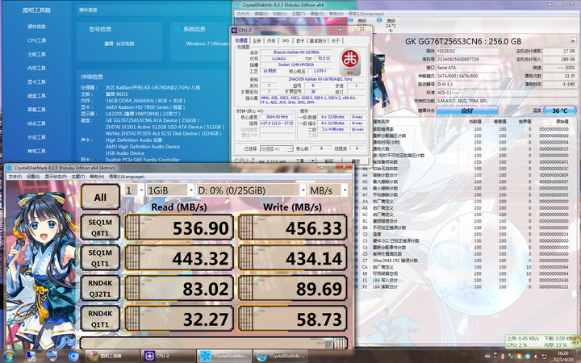Click the CrystalDiskMark title bar icon
The image size is (581, 363).
pyautogui.click(x=9, y=168)
